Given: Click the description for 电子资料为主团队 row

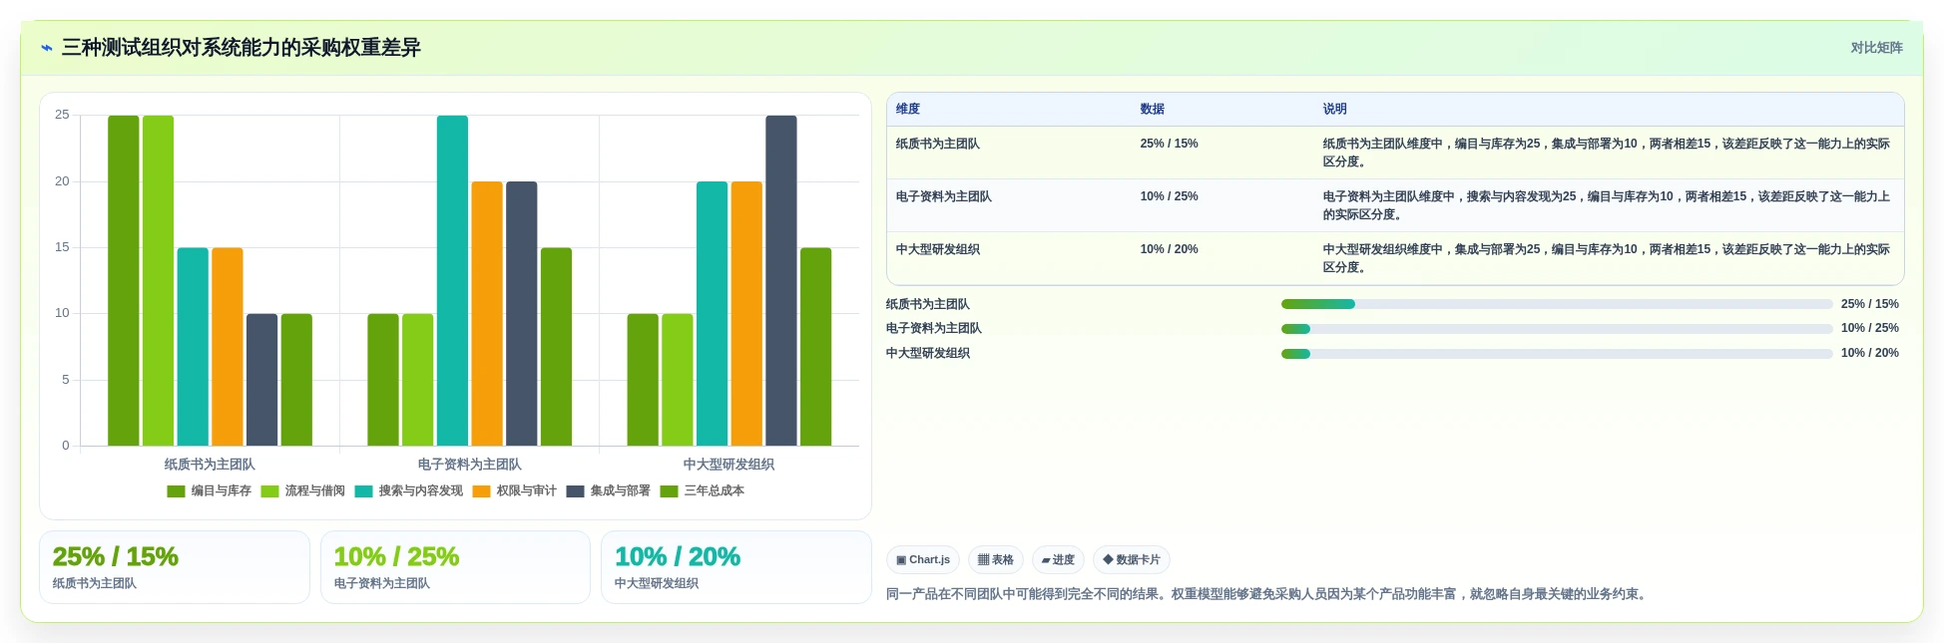Looking at the screenshot, I should (1607, 206).
